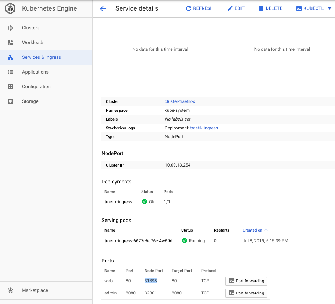Open traefik-ingress Stackdriver logs link

pyautogui.click(x=204, y=128)
